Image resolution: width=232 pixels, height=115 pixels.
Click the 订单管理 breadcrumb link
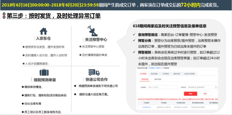tap(152, 68)
